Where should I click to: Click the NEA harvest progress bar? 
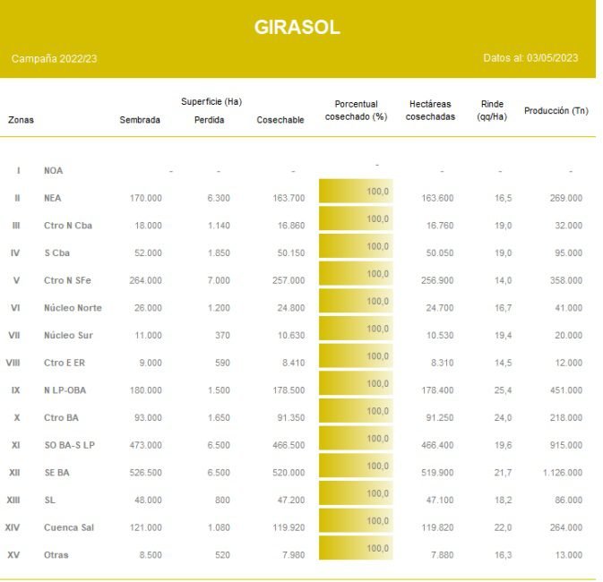356,193
